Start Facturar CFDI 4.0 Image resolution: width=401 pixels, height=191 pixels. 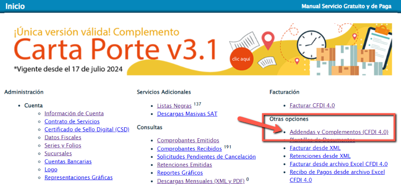(x=312, y=106)
